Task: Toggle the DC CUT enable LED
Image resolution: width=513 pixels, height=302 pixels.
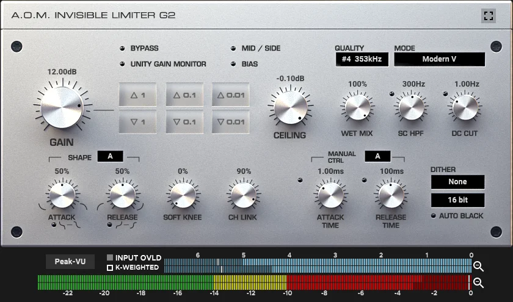Action: coord(445,94)
